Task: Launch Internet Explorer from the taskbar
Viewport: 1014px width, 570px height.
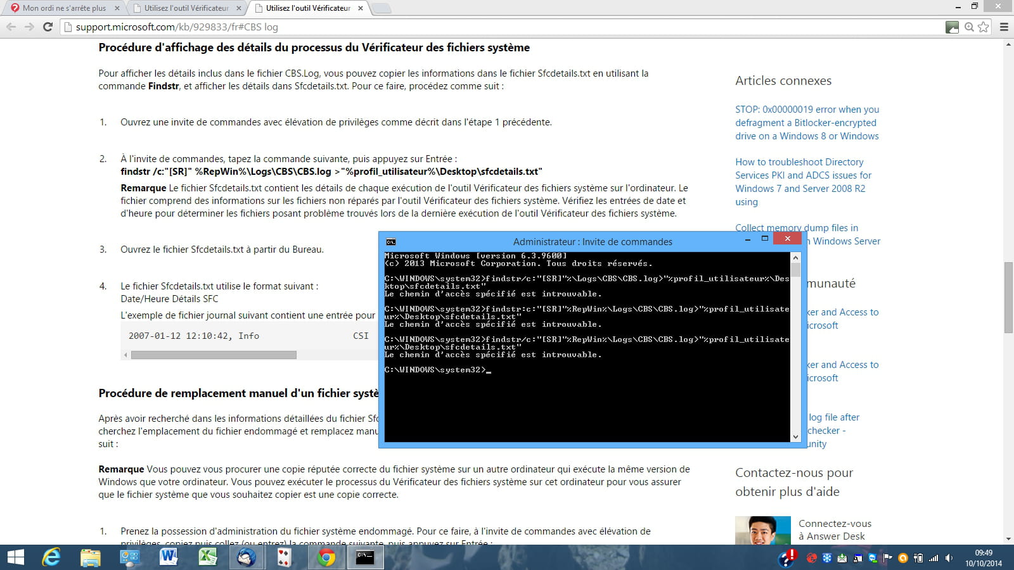Action: coord(51,557)
